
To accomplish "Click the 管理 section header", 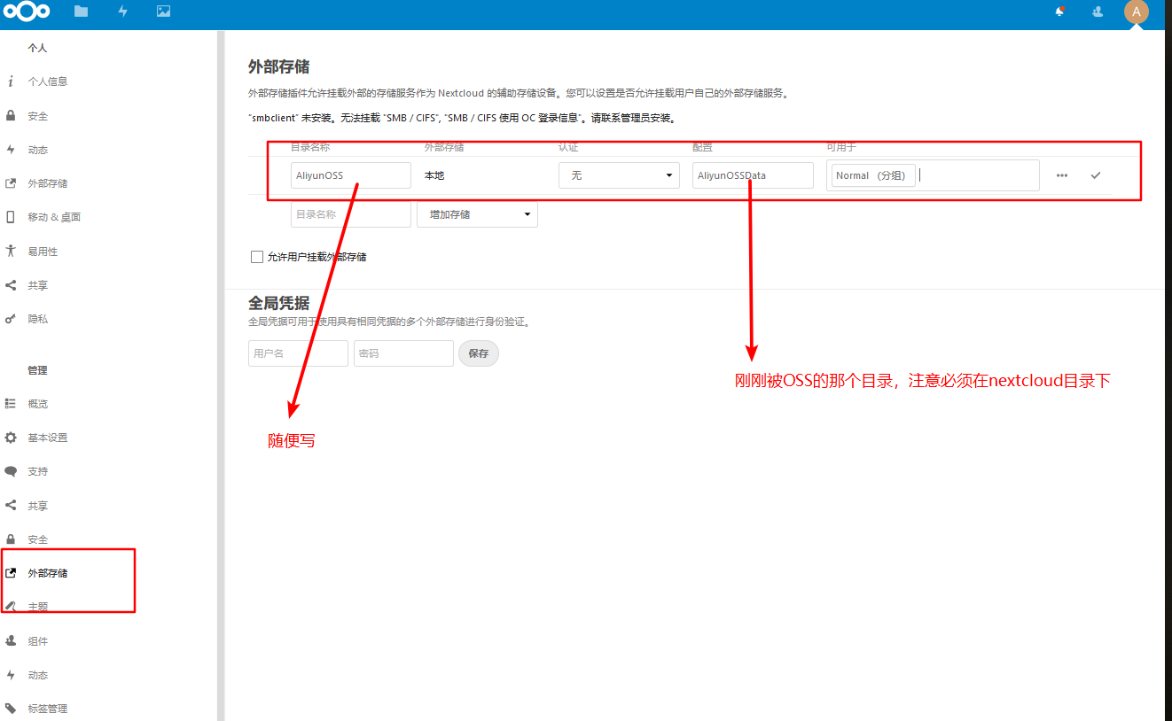I will click(x=37, y=370).
